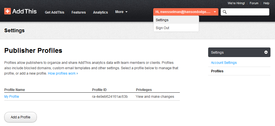The height and width of the screenshot is (126, 275).
Task: Toggle the user account dropdown arrow
Action: click(x=215, y=12)
